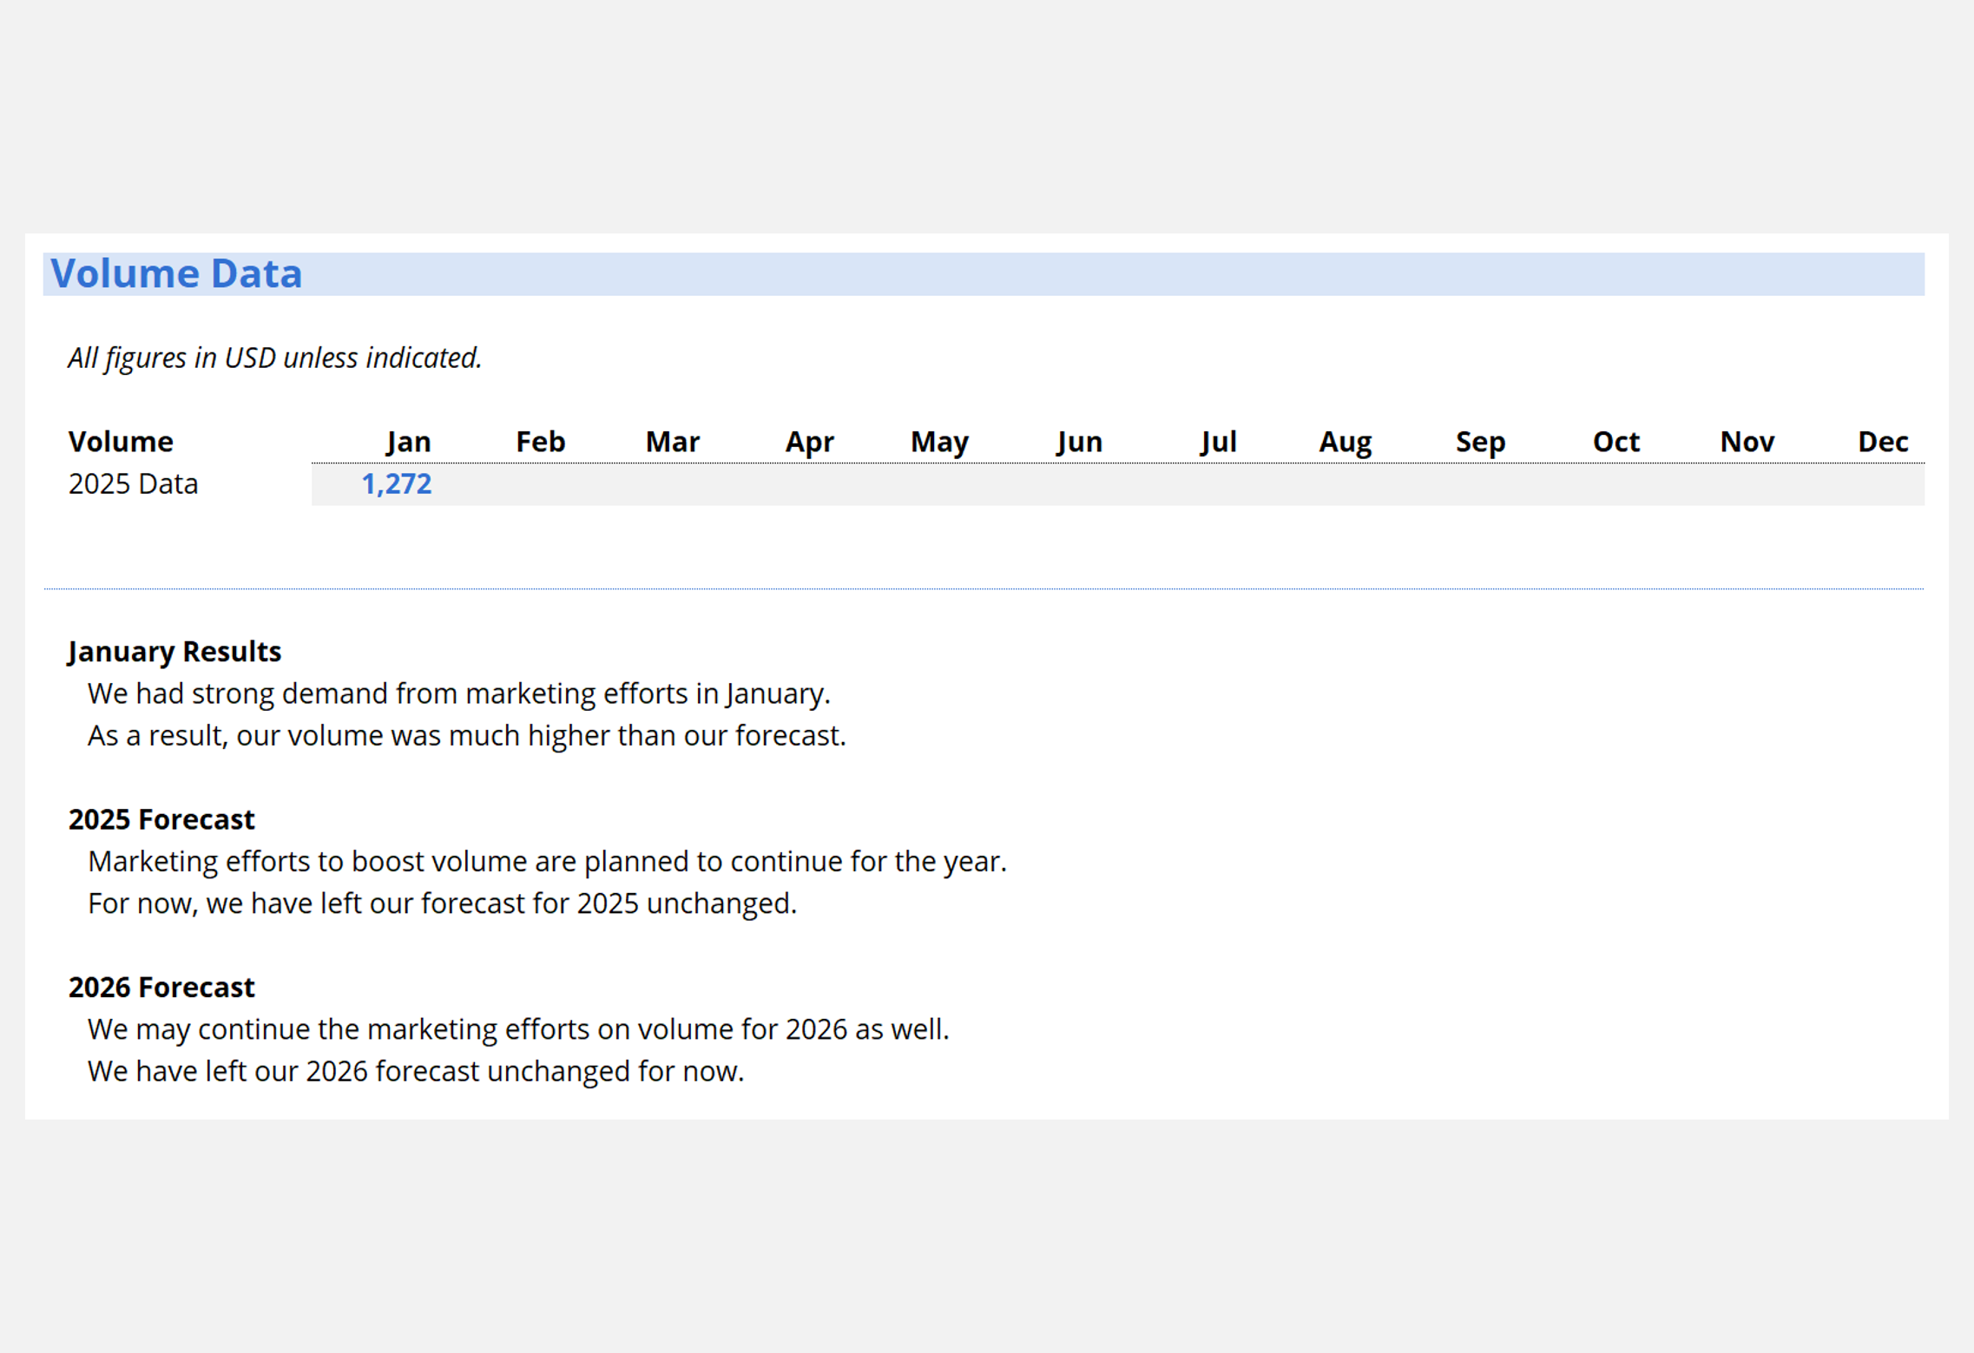
Task: Click the May column header
Action: (938, 442)
